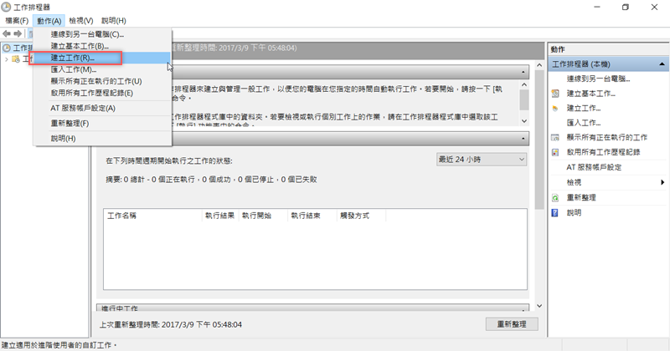Click the 執行結束 column header
The image size is (670, 351).
[x=312, y=216]
